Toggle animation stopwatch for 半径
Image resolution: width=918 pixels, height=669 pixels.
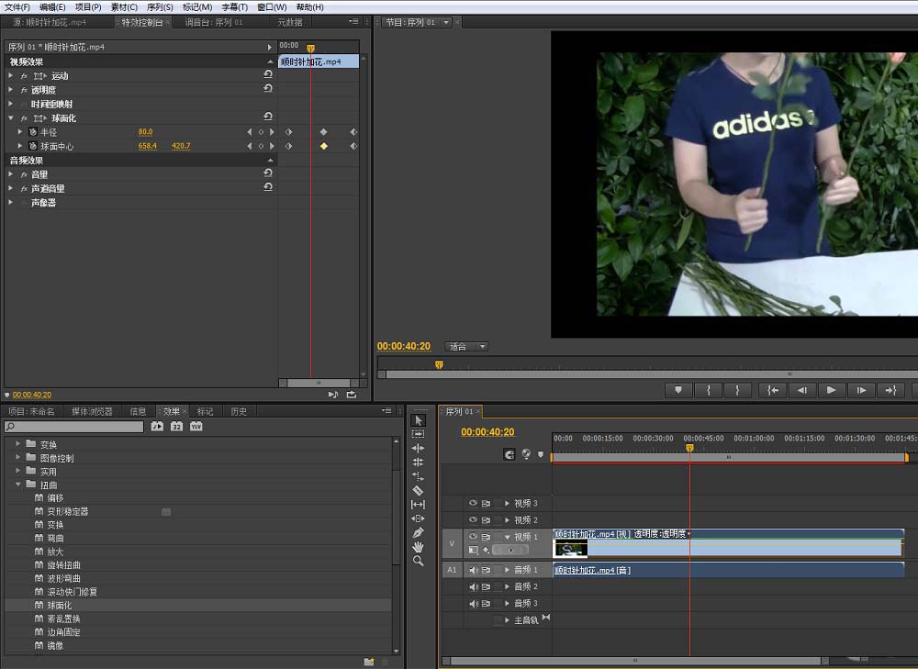coord(33,132)
